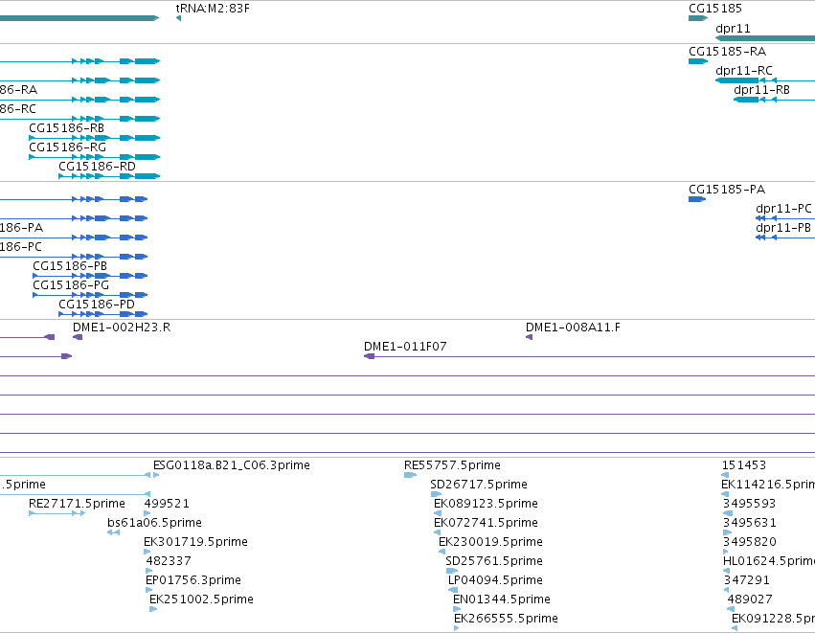Select the EK301719.5prime EST
Image resolution: width=815 pixels, height=633 pixels.
(196, 541)
